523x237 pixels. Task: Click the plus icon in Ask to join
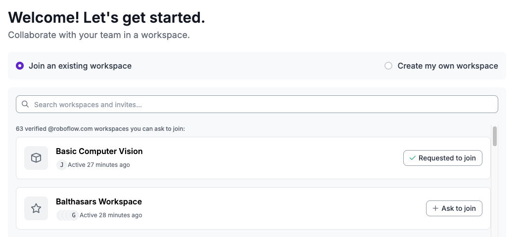click(435, 208)
